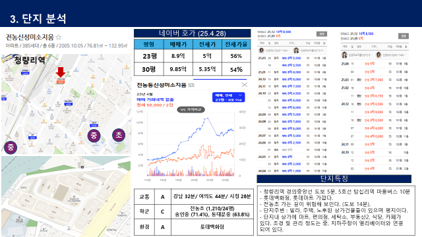Select the 매매가 column header
Viewport: 422px width, 237px height.
pyautogui.click(x=178, y=44)
